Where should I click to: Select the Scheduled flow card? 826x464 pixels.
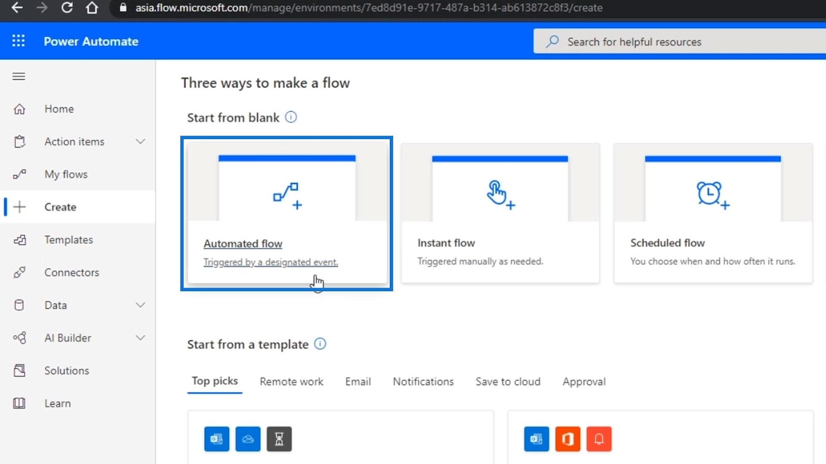[713, 213]
